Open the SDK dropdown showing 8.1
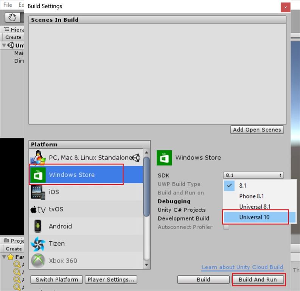 (253, 175)
